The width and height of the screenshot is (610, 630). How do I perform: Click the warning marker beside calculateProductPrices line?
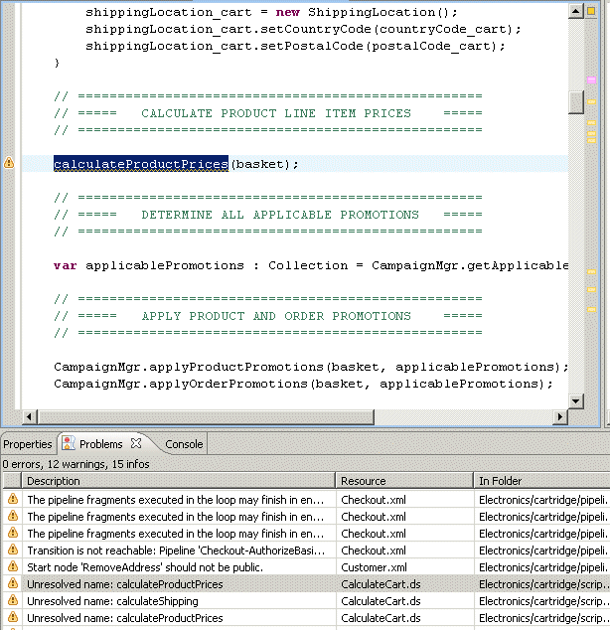coord(9,163)
